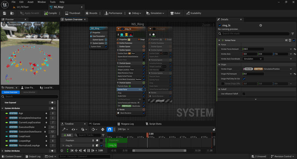Screen dimensions: 297x159
Task: Collapse the Falloff section in Details
Action: [219, 89]
